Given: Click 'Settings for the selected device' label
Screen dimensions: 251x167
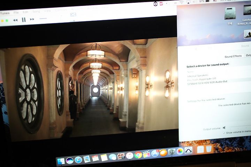Looking at the screenshot, I should [206, 100].
